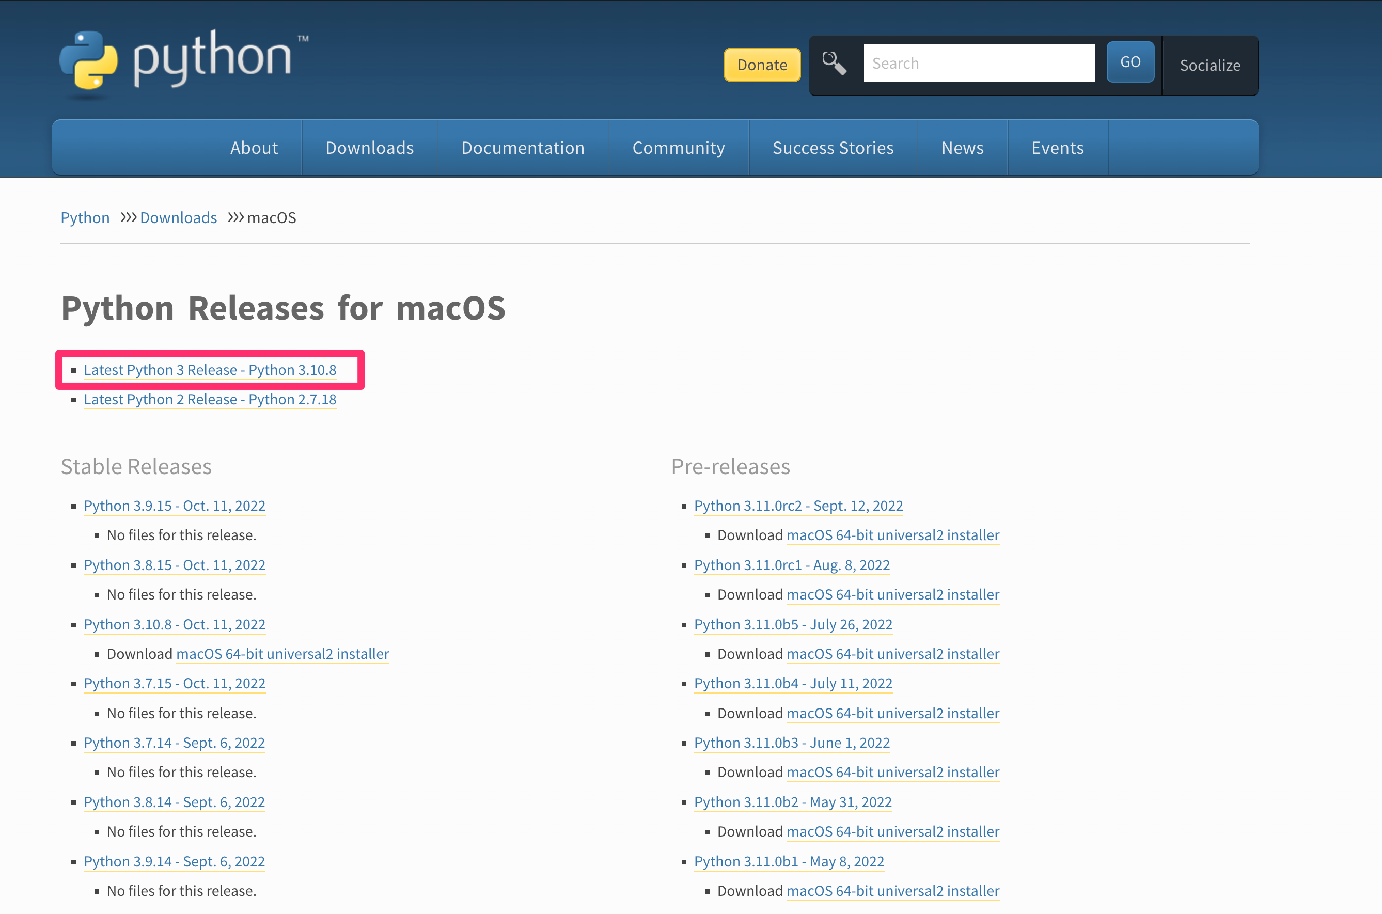Viewport: 1382px width, 914px height.
Task: Open Python 3.11.0rc2 - Sept. 12, 2022
Action: 798,506
